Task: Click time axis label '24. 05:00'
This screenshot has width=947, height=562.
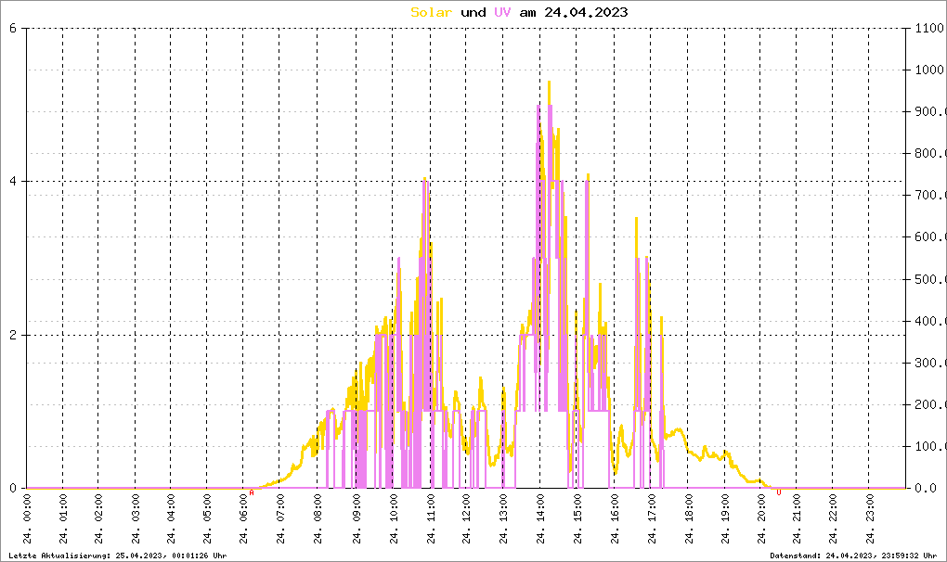Action: pos(208,519)
